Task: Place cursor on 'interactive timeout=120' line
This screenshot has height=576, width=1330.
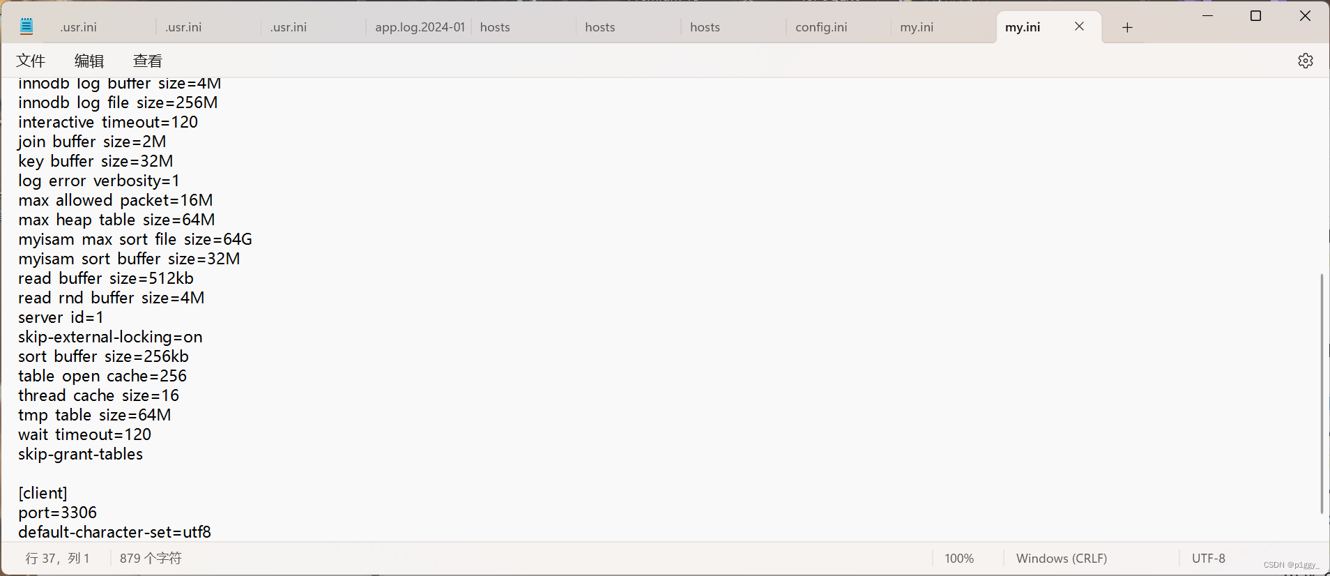Action: coord(108,122)
